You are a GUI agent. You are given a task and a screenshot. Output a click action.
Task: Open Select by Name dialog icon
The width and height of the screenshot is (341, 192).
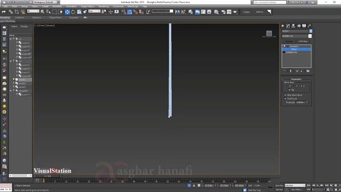click(48, 12)
